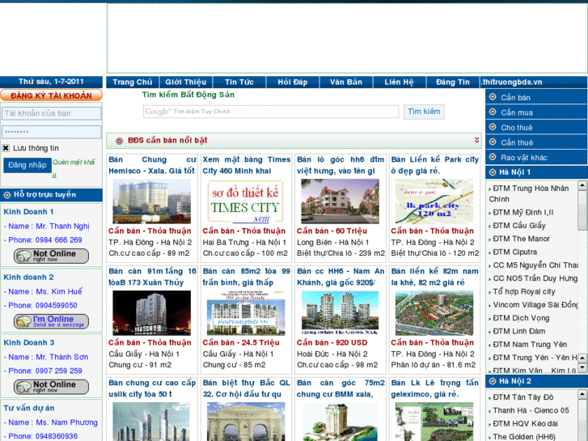
Task: Open the Văn Bản menu tab
Action: click(345, 83)
